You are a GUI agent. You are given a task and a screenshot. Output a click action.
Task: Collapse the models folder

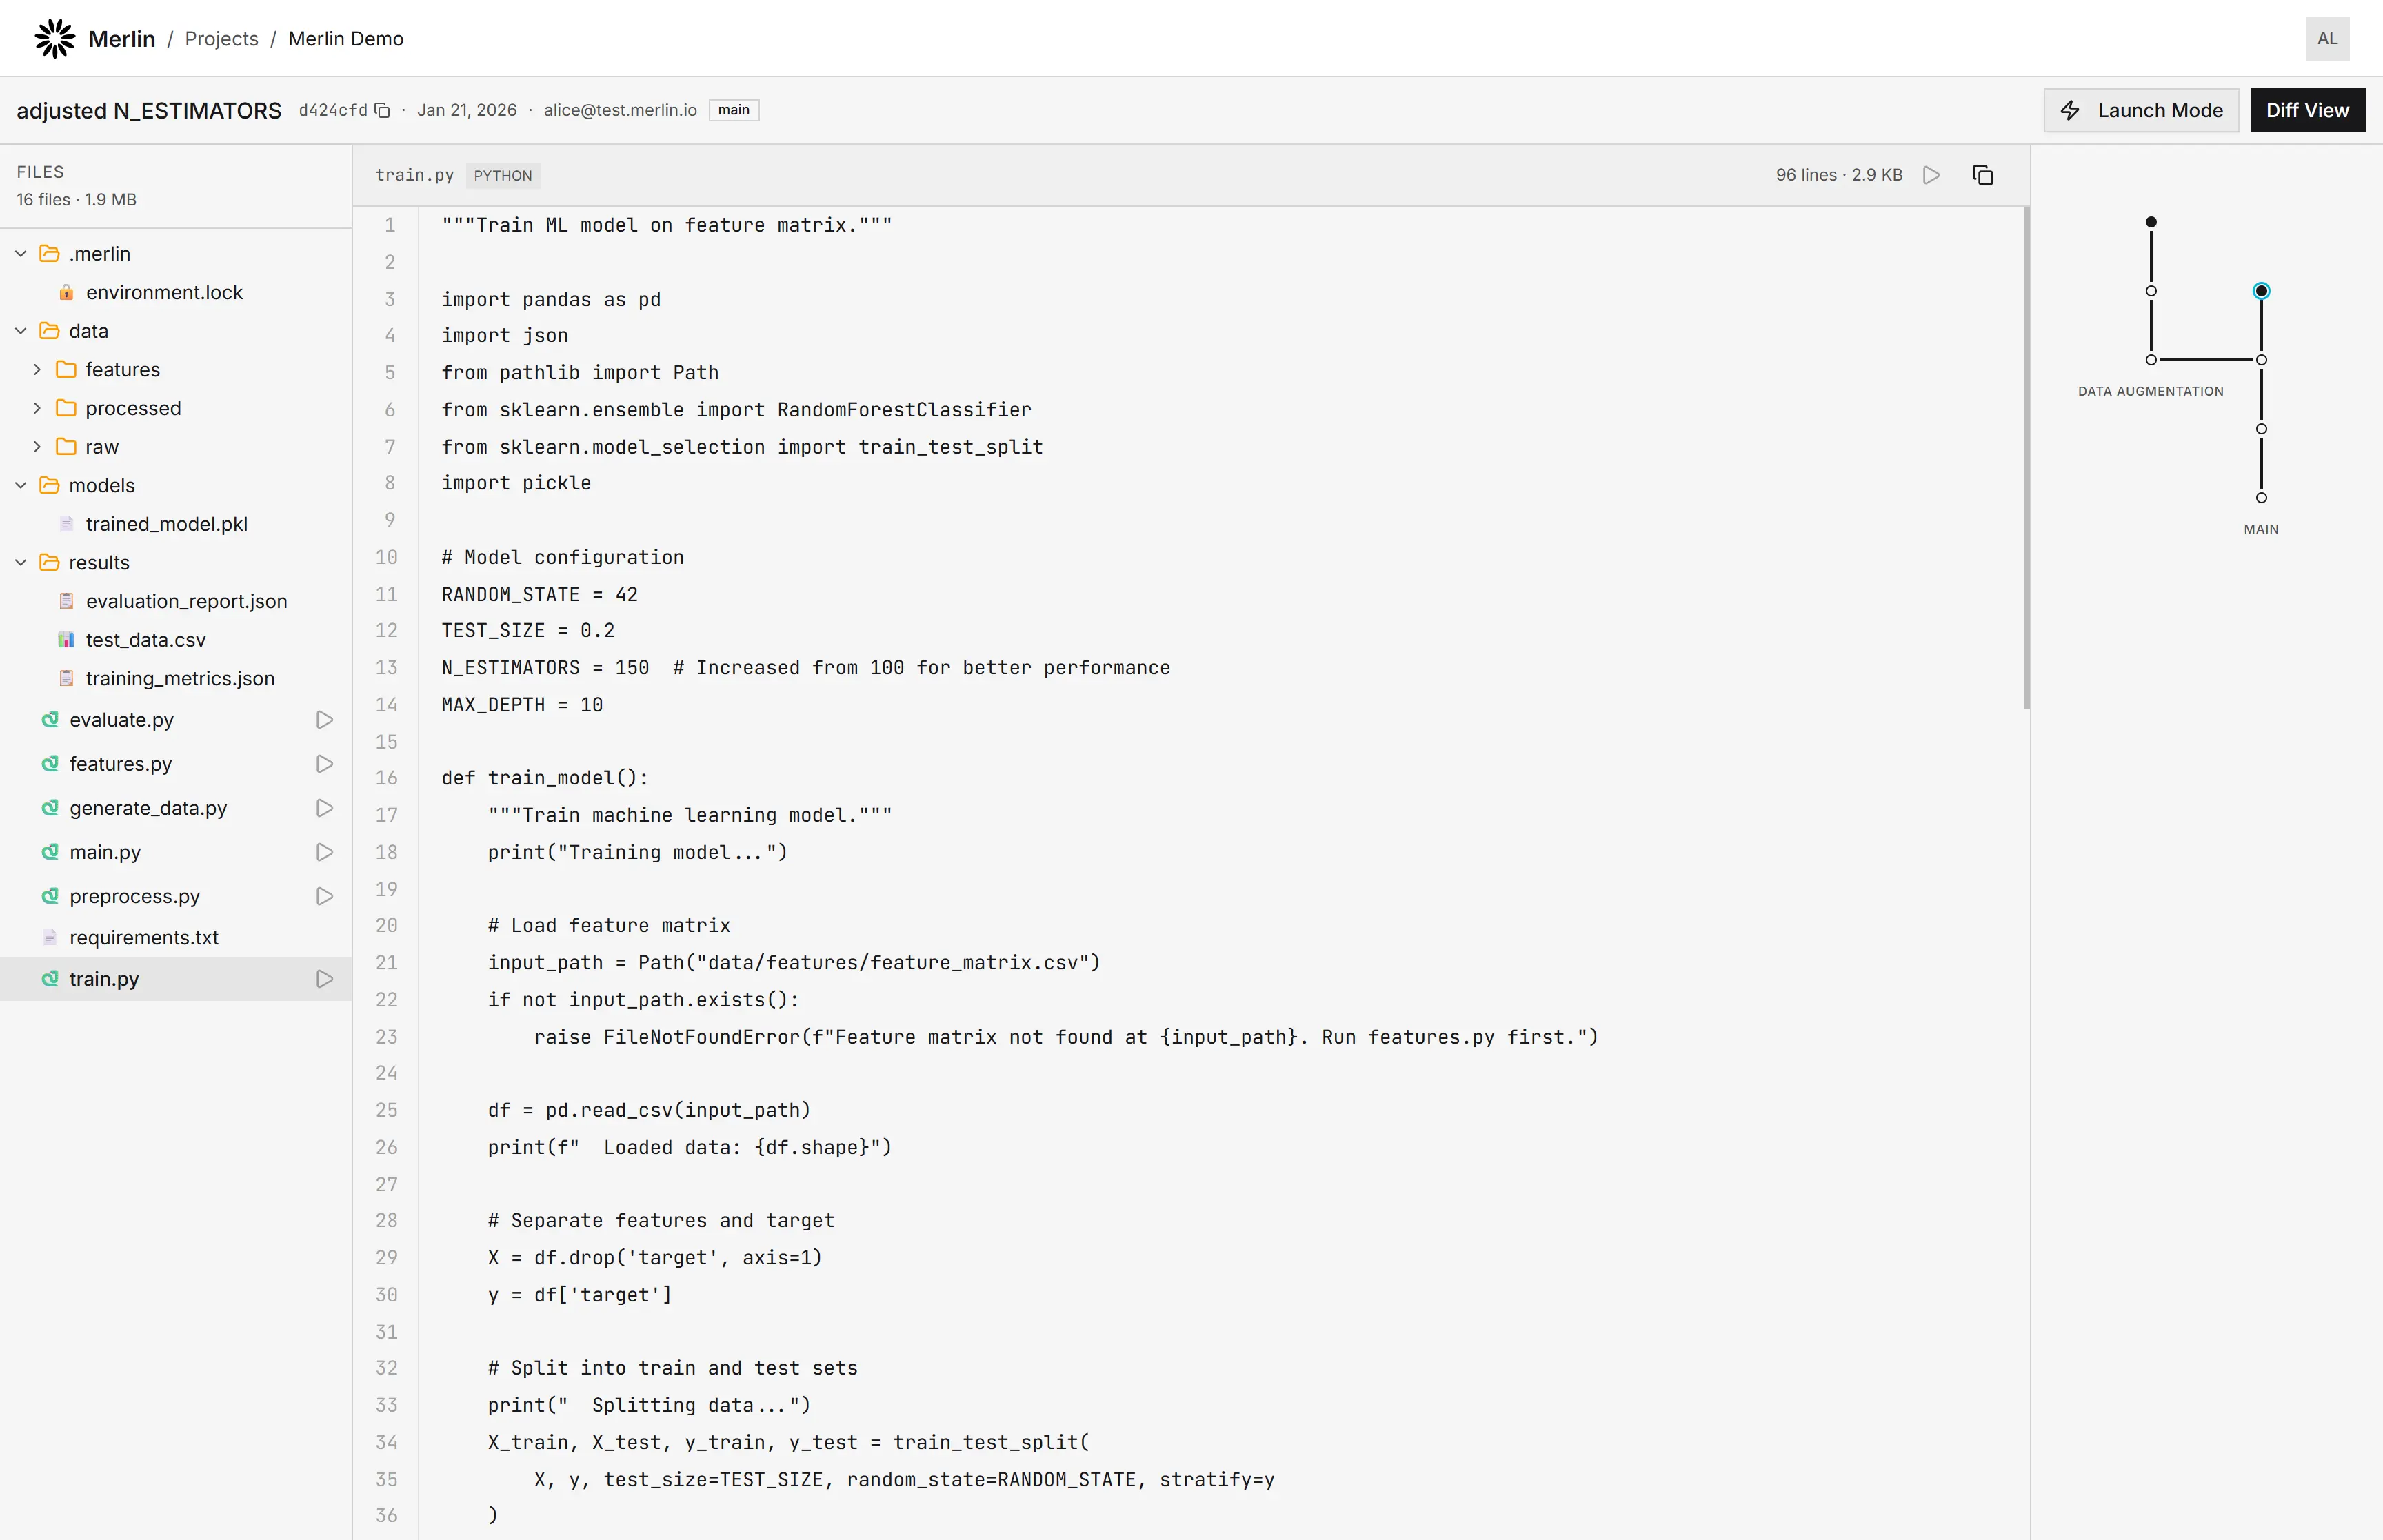(x=21, y=485)
